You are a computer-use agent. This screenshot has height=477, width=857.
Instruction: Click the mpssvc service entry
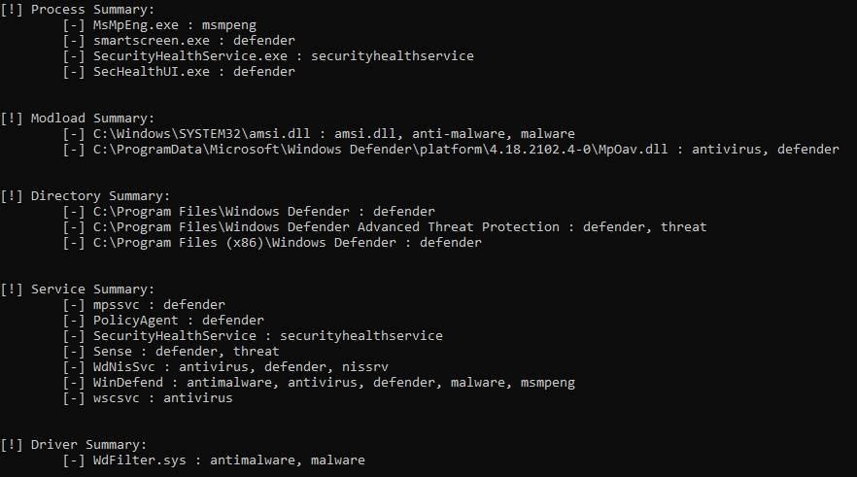click(x=159, y=305)
